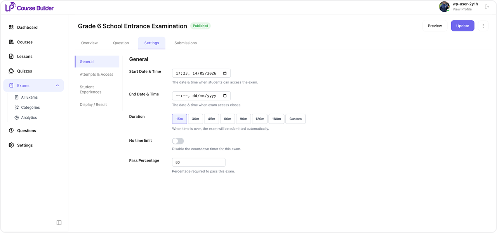Open the Quizzes menu item
The height and width of the screenshot is (233, 497).
point(33,71)
